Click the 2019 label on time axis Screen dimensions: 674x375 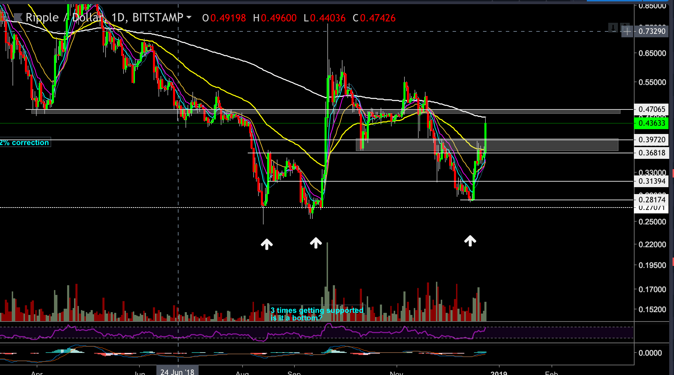coord(499,373)
